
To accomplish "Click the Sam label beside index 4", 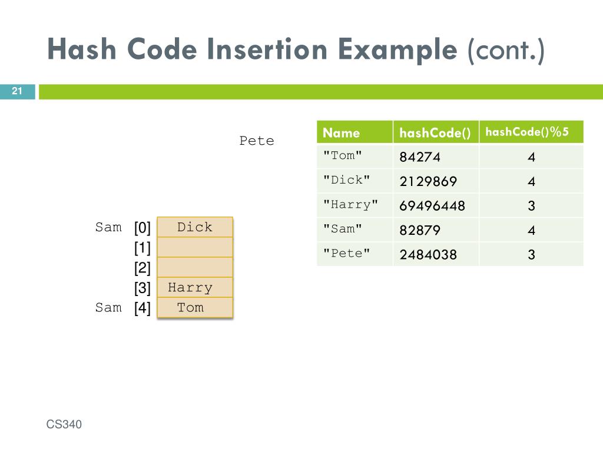I will pos(108,307).
